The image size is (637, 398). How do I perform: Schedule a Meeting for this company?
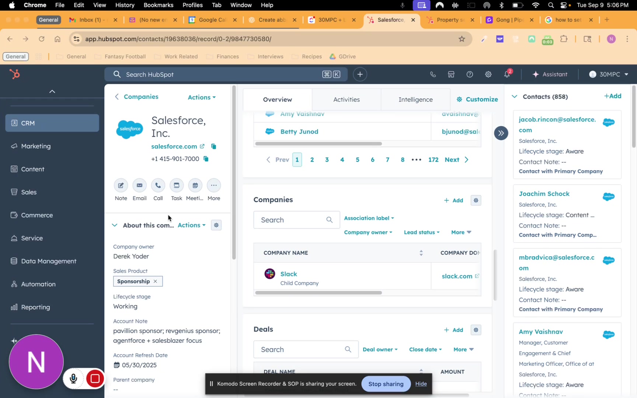click(x=195, y=185)
